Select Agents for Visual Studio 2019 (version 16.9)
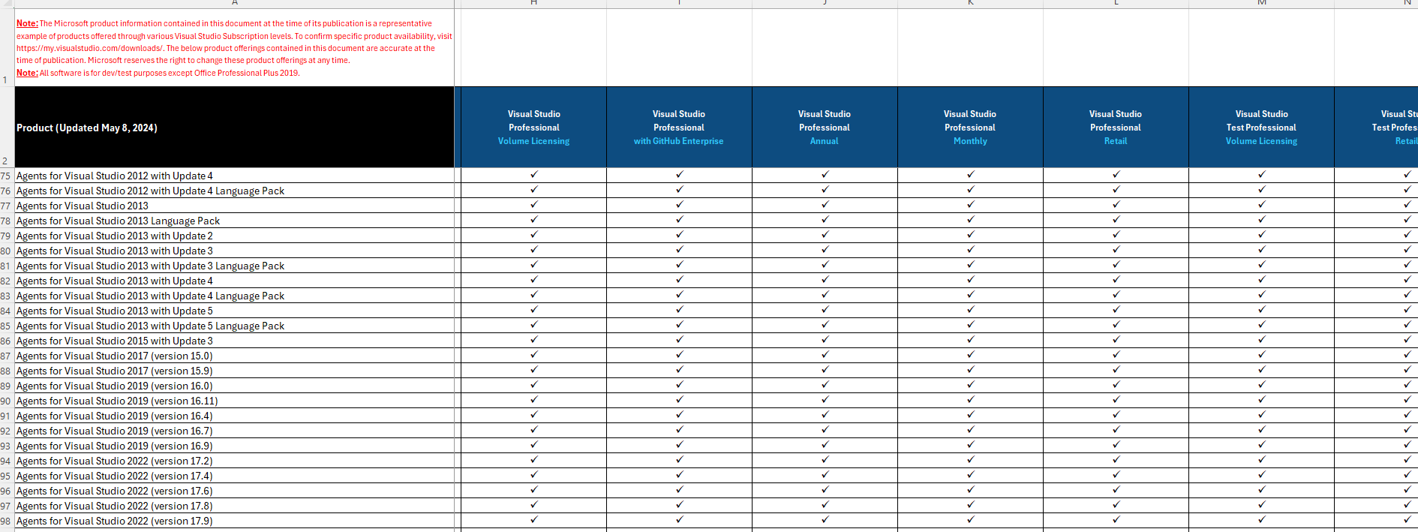The height and width of the screenshot is (532, 1418). click(x=234, y=446)
